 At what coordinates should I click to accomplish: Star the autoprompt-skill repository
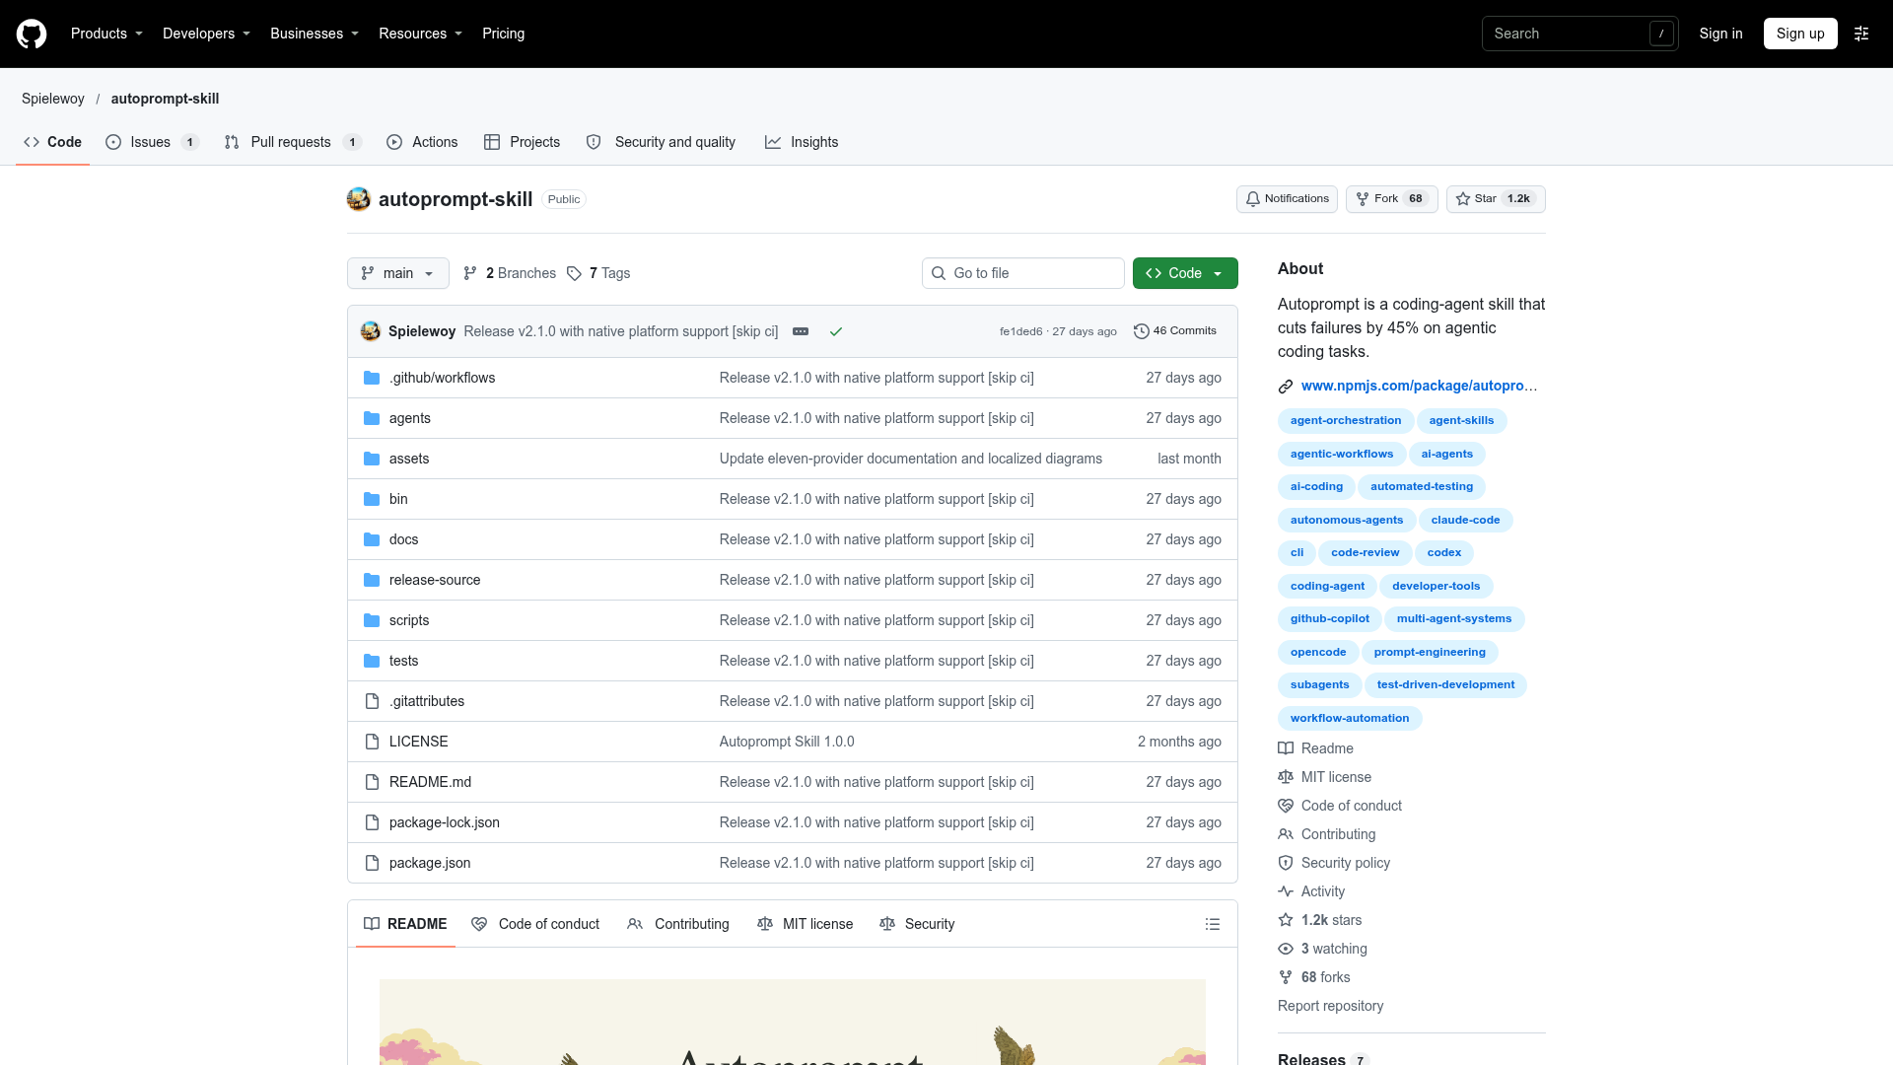[1496, 199]
